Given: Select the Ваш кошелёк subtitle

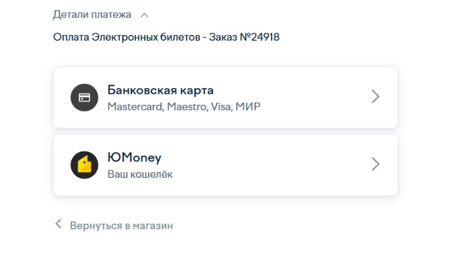Looking at the screenshot, I should pos(140,173).
